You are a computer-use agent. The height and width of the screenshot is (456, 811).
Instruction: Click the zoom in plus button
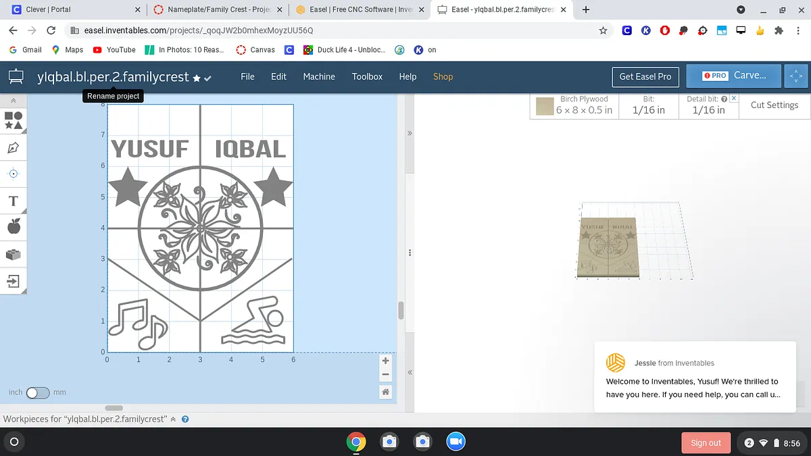pos(385,361)
